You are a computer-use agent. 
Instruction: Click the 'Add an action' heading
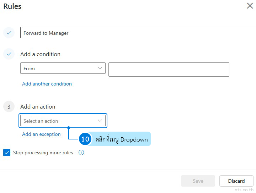click(38, 107)
